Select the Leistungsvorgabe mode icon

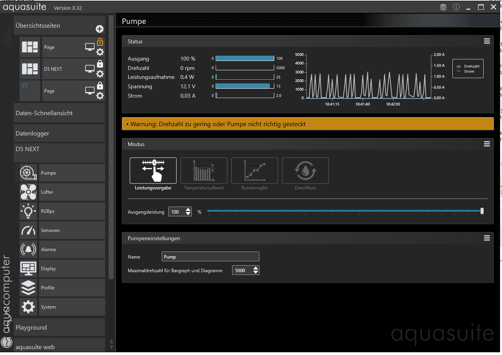coord(153,170)
